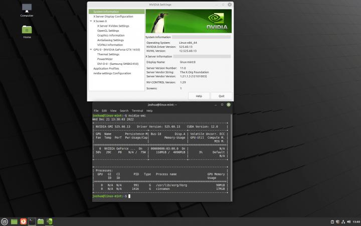Click the Help button in NVIDIA Settings

[199, 95]
